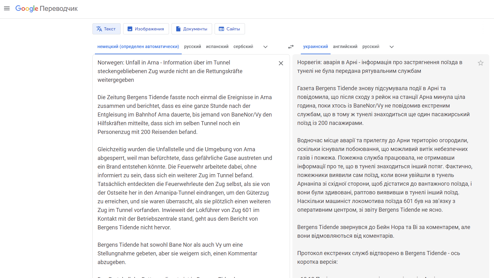Switch to Документы translation mode
Screen dimensions: 494x278
point(192,29)
